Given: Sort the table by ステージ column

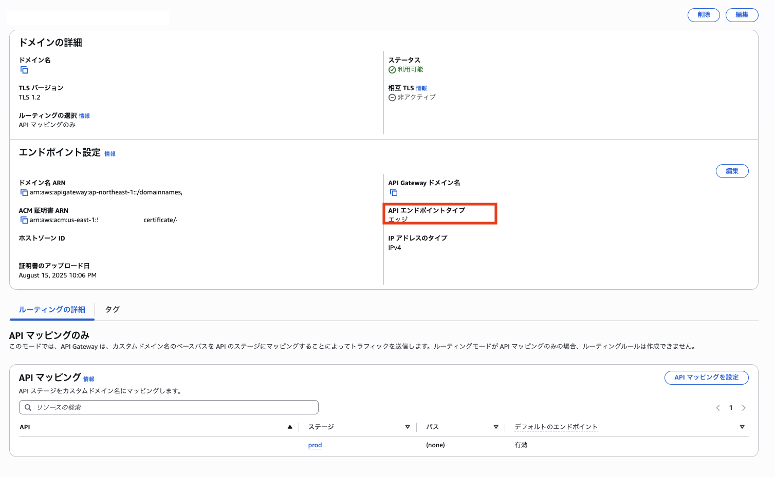Looking at the screenshot, I should (408, 427).
